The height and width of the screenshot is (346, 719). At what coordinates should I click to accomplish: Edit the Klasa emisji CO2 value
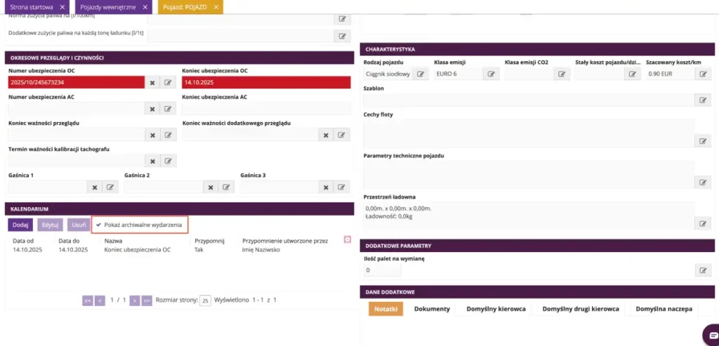562,74
